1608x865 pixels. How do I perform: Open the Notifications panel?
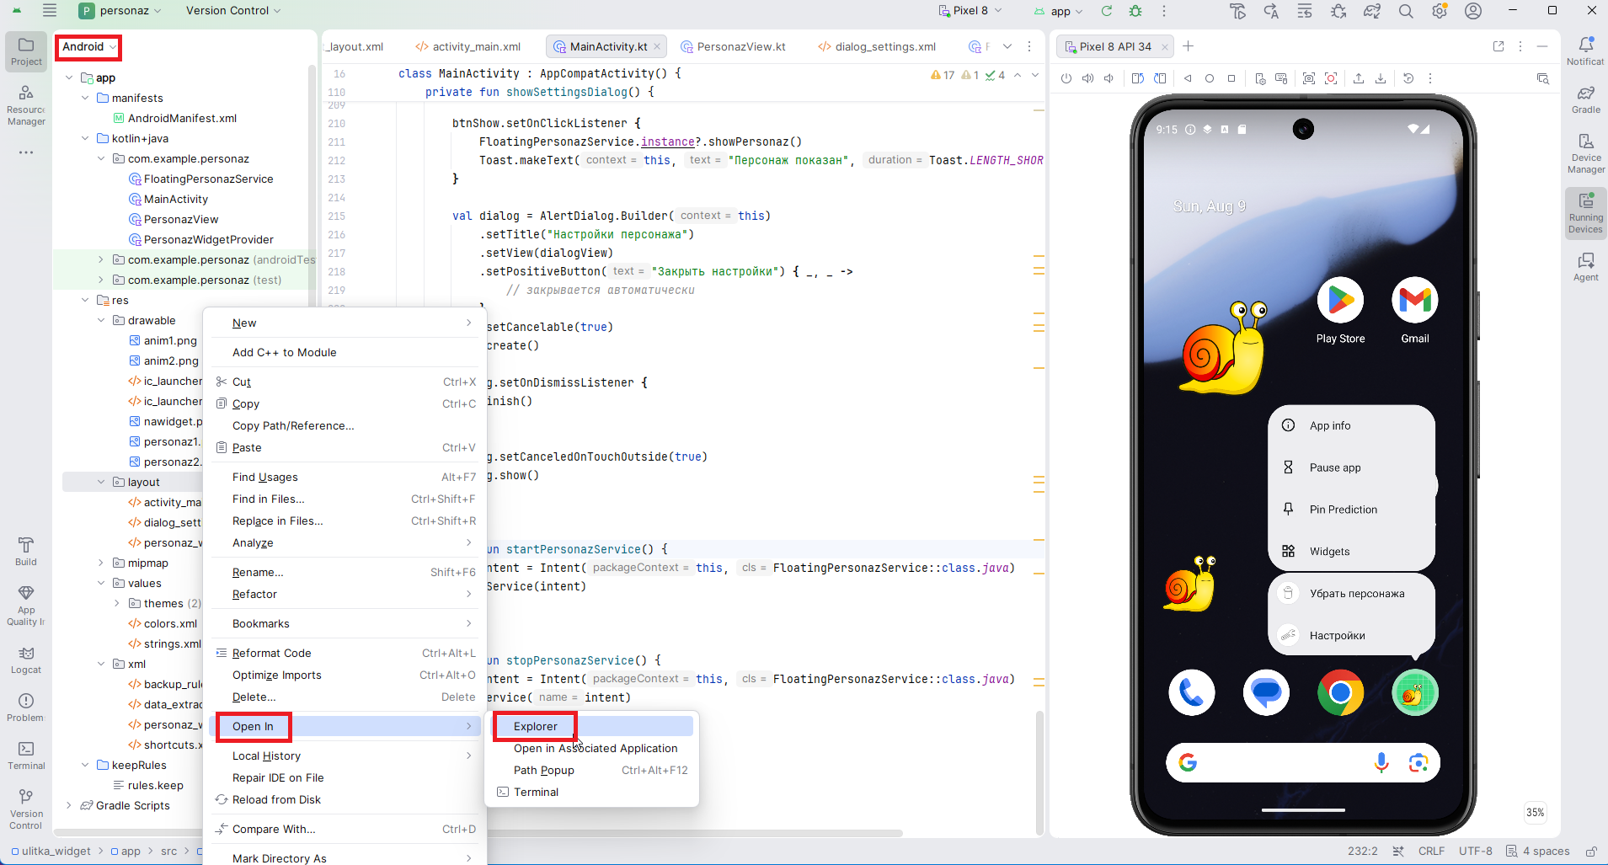click(1585, 51)
